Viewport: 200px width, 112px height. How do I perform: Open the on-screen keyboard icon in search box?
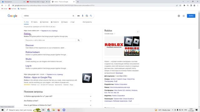[78, 16]
